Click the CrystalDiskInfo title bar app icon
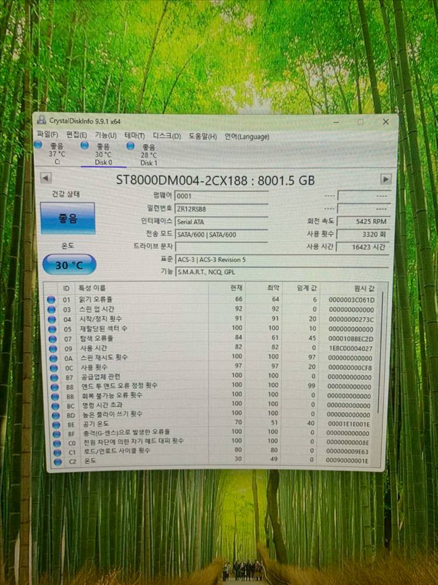Screen dimensions: 438x585 [x=41, y=120]
